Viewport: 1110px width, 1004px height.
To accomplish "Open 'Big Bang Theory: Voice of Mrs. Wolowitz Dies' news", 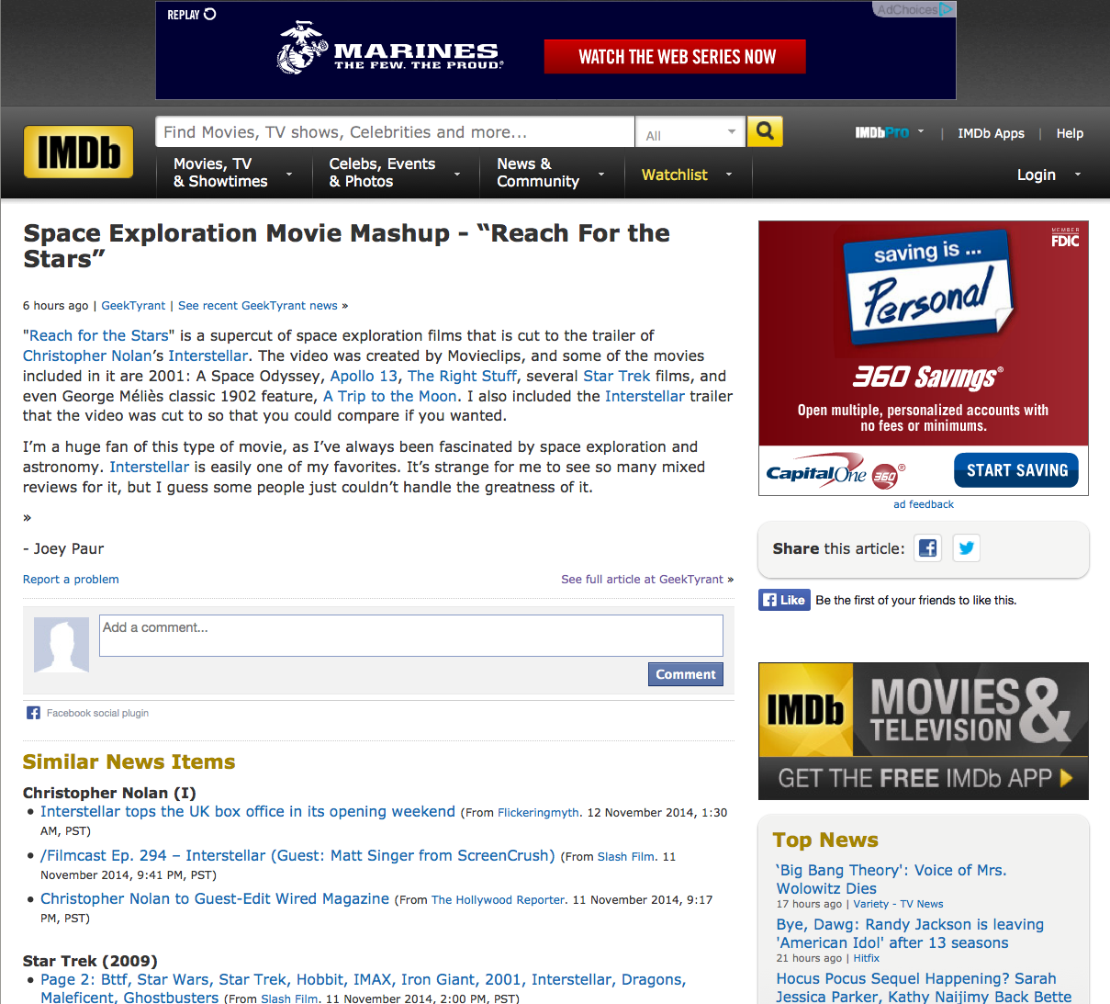I will click(891, 879).
